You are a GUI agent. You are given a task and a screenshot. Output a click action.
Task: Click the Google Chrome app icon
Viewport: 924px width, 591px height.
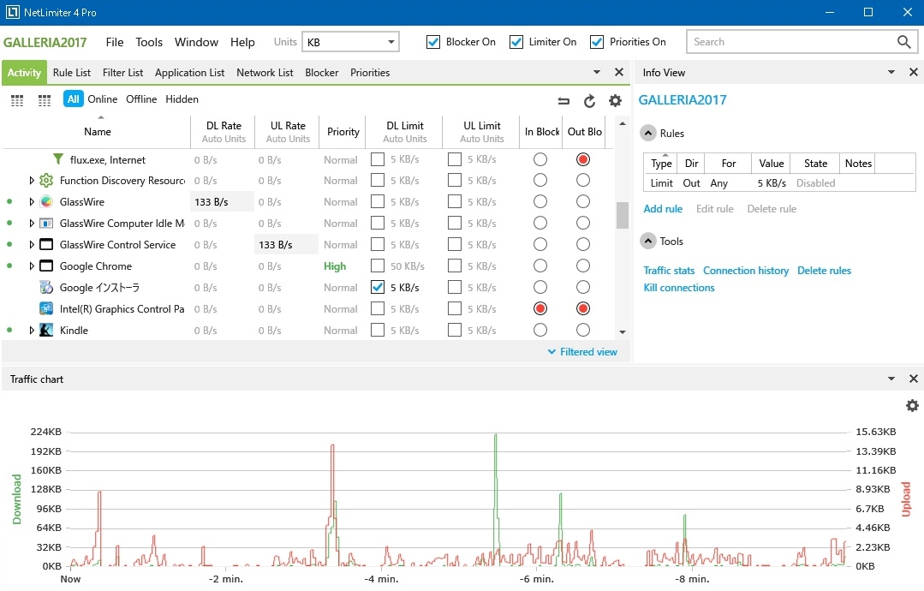click(46, 266)
